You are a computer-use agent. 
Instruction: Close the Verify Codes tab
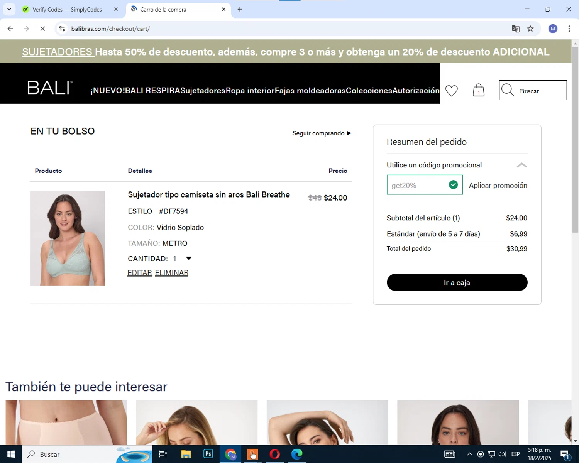click(x=116, y=9)
